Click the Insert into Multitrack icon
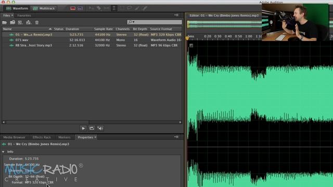This screenshot has height=187, width=333. coord(29,22)
